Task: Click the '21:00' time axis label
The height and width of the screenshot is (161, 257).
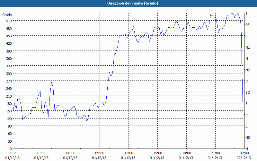Action: click(215, 153)
